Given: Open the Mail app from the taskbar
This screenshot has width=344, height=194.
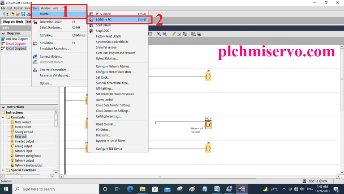Looking at the screenshot, I should click(168, 189).
